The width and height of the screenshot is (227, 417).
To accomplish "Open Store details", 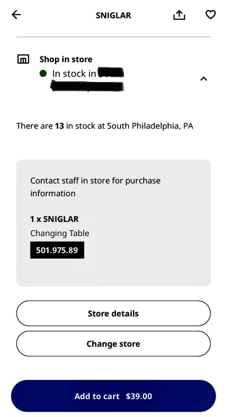I will 113,313.
